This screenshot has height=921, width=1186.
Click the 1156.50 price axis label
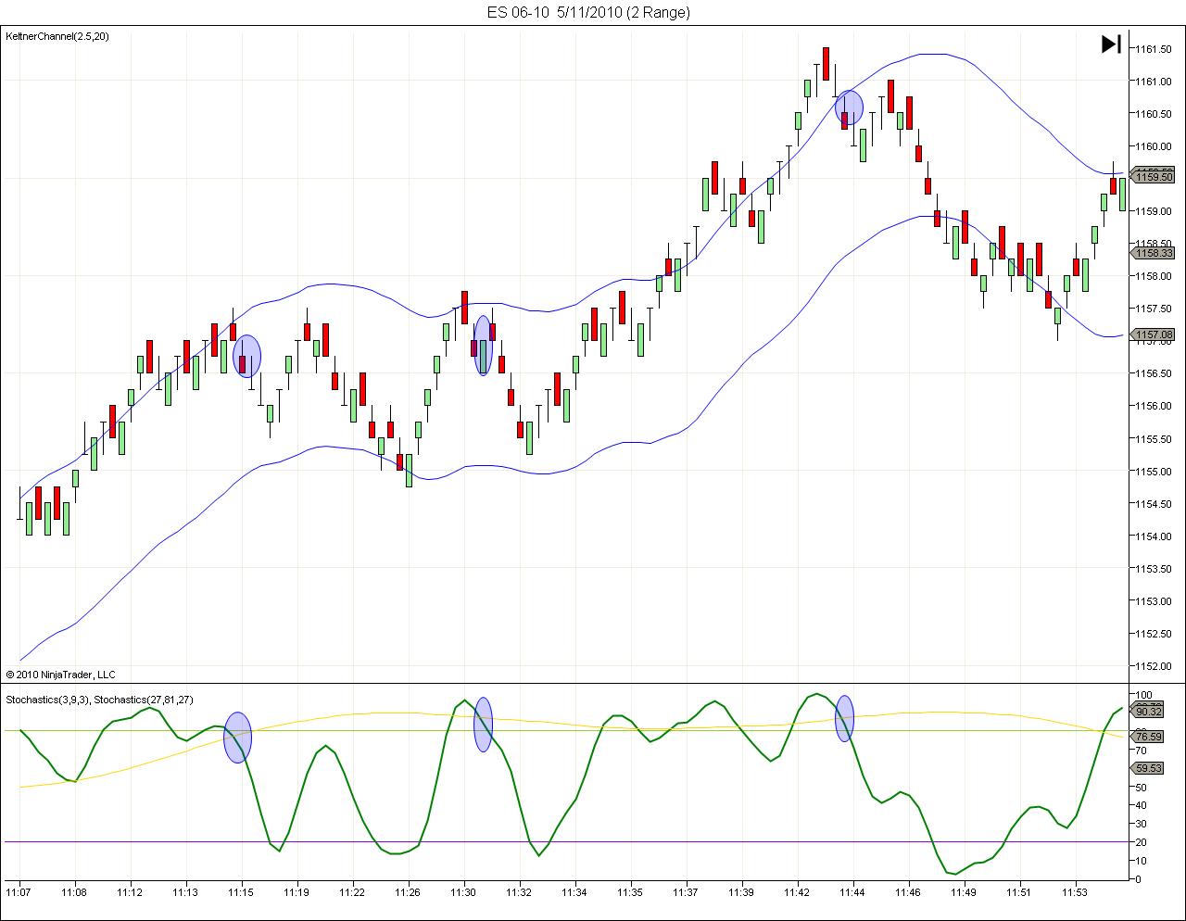1153,372
